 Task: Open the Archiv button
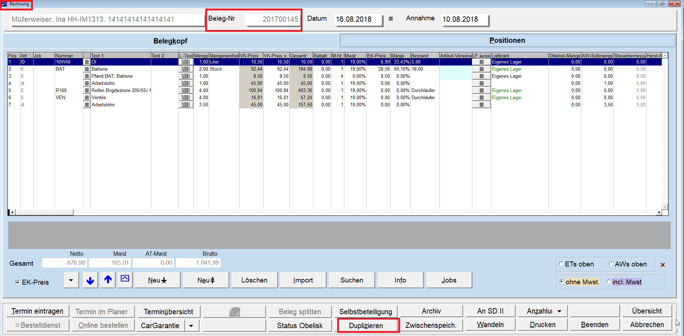[x=431, y=311]
